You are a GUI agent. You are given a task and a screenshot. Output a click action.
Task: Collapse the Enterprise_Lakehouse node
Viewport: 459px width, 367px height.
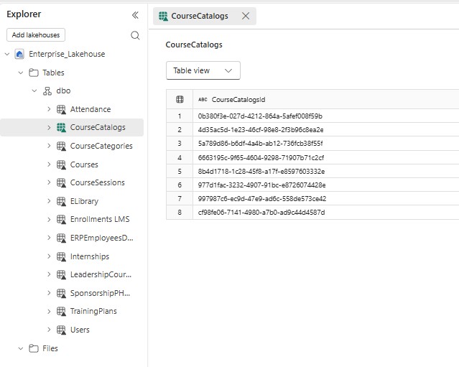[7, 54]
